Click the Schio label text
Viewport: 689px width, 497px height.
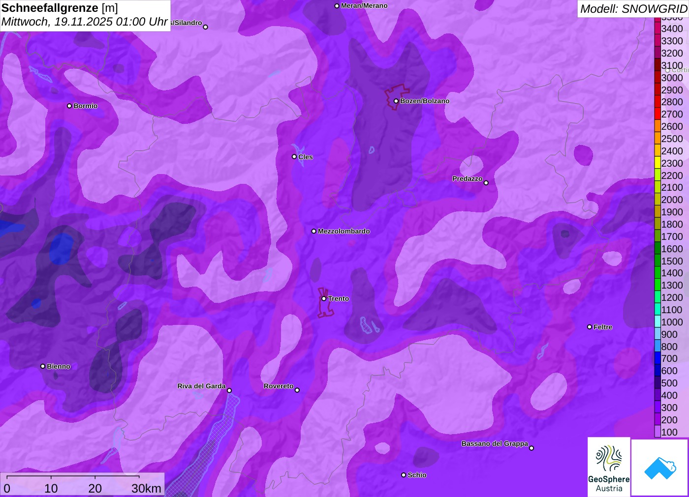point(417,475)
